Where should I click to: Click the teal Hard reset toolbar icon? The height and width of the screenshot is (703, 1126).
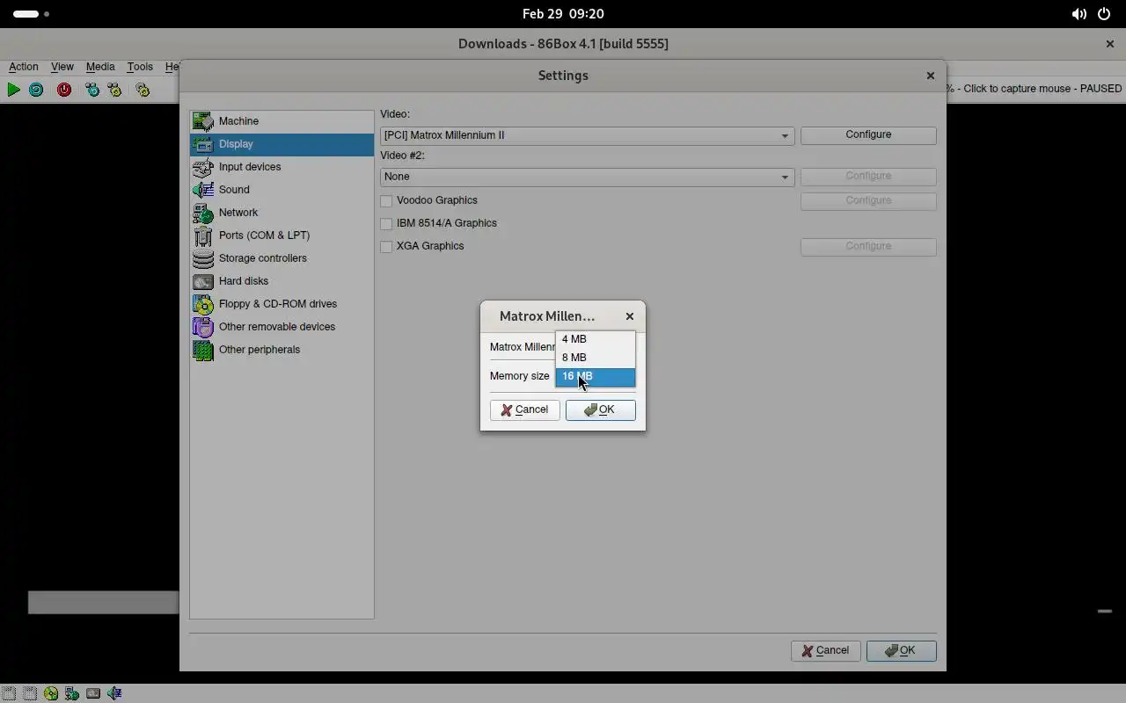tap(36, 90)
